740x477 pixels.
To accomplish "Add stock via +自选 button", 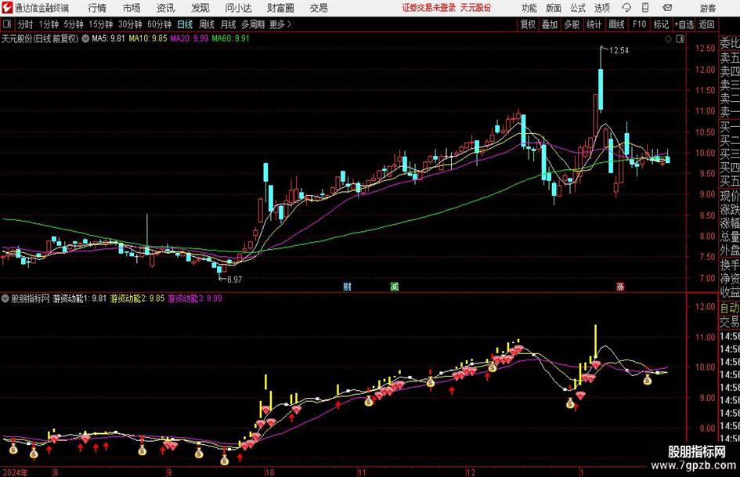I will 684,24.
